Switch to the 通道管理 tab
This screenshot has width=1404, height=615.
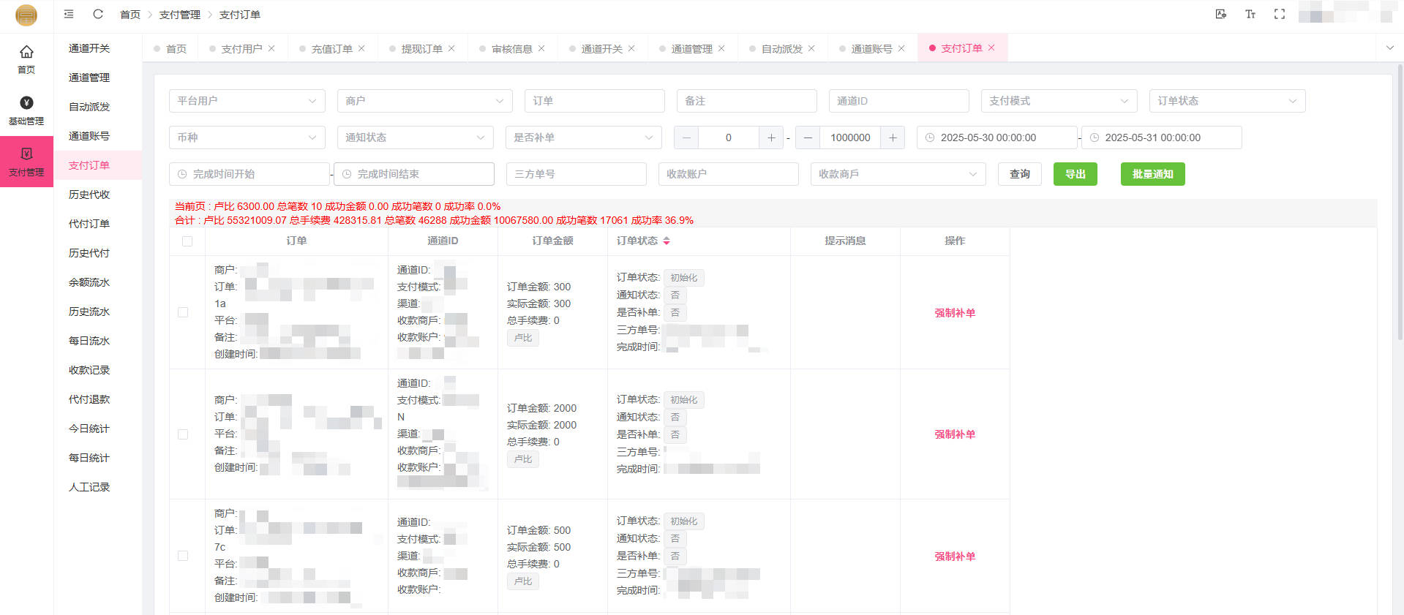point(691,48)
